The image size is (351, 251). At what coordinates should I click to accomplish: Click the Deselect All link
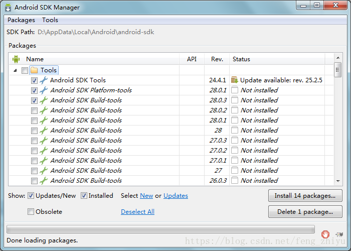pos(137,212)
